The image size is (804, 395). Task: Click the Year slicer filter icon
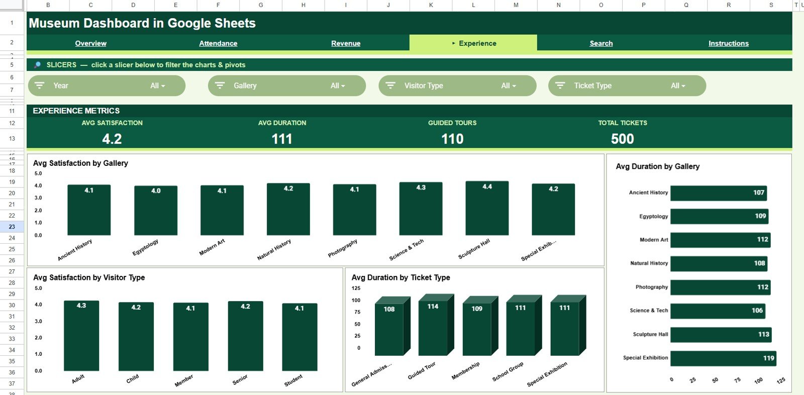click(x=40, y=85)
